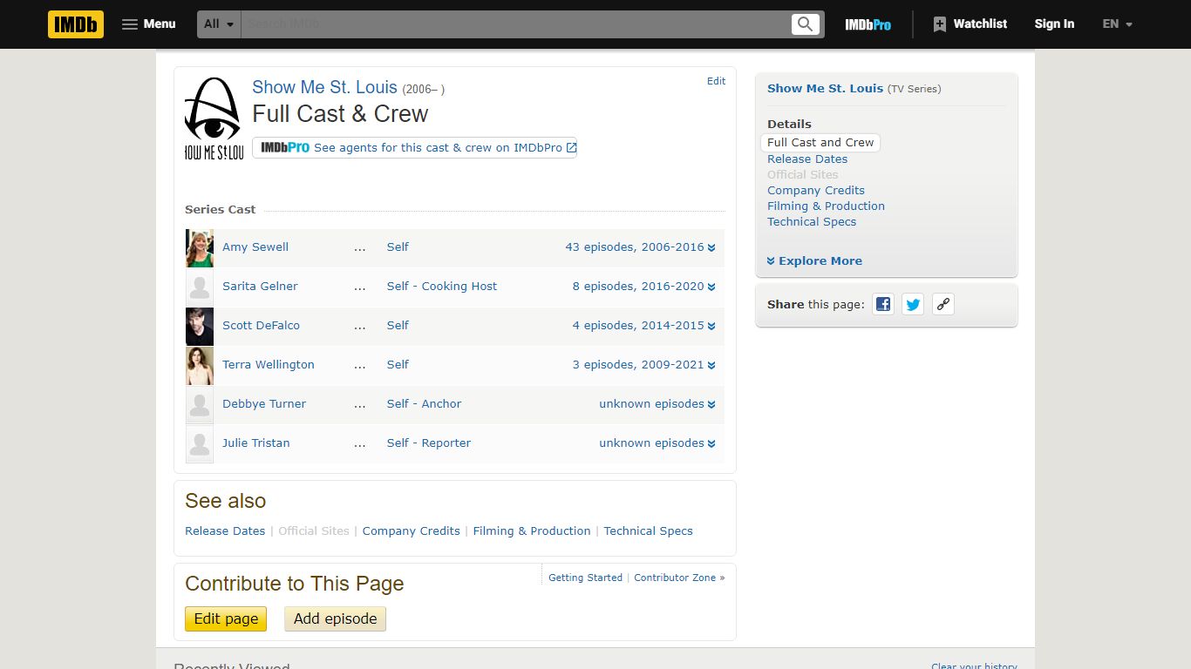Open Terra Wellington's name link
Image resolution: width=1191 pixels, height=669 pixels.
point(269,365)
